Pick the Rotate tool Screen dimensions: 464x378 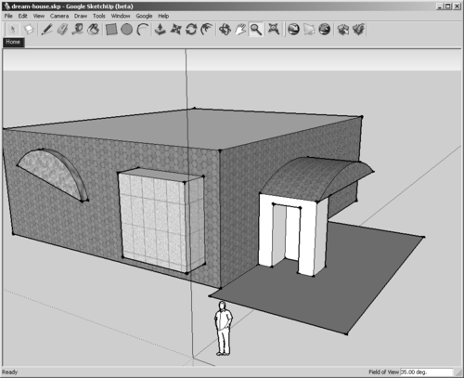tap(191, 30)
